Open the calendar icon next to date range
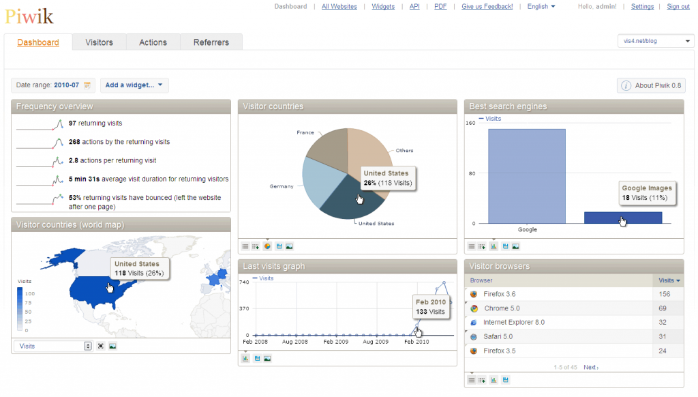Image resolution: width=698 pixels, height=397 pixels. (x=87, y=85)
